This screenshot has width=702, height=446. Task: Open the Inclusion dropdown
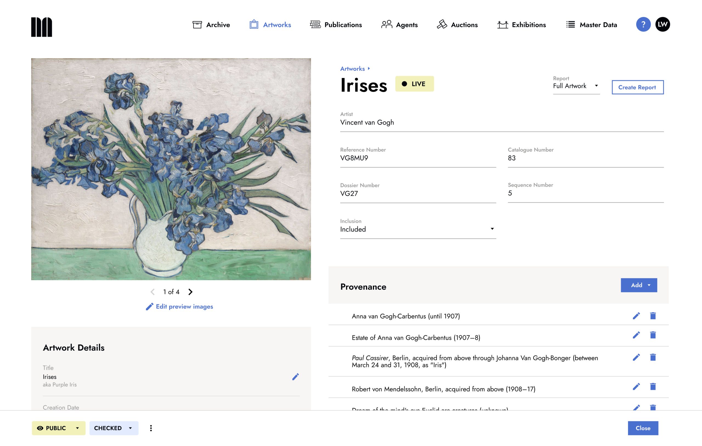[x=418, y=229]
